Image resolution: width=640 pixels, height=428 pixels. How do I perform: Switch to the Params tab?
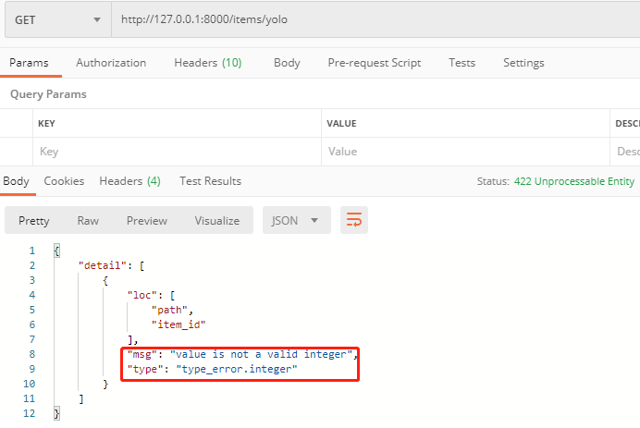[x=29, y=63]
